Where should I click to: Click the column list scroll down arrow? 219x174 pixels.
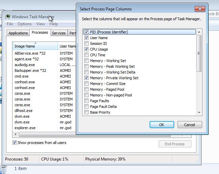pyautogui.click(x=199, y=113)
